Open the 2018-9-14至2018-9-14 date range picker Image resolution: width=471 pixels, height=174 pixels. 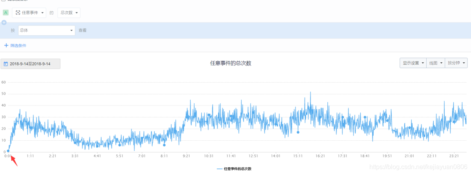31,64
